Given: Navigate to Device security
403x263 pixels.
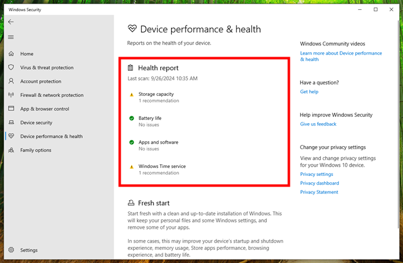Looking at the screenshot, I should click(x=36, y=122).
